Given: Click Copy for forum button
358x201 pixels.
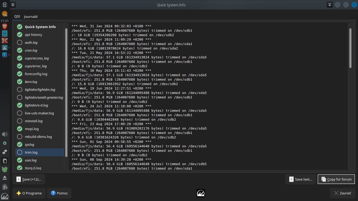Looking at the screenshot, I should (x=336, y=179).
